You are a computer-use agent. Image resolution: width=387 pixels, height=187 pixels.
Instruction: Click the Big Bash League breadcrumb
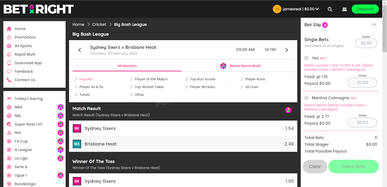(x=130, y=25)
